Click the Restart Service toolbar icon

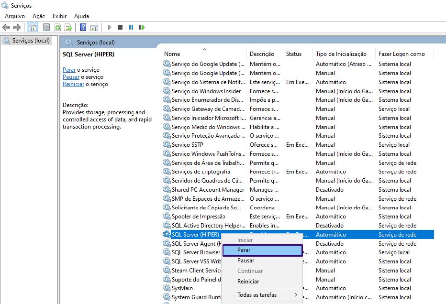pyautogui.click(x=142, y=28)
